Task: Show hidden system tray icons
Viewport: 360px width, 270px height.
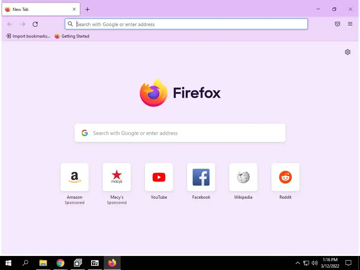Action: click(x=297, y=263)
